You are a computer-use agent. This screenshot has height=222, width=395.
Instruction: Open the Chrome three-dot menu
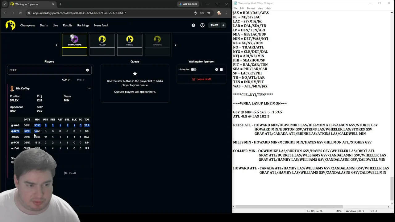click(227, 13)
